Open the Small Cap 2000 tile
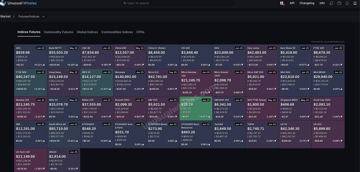Screen dimensions: 360x172 tap(328, 109)
